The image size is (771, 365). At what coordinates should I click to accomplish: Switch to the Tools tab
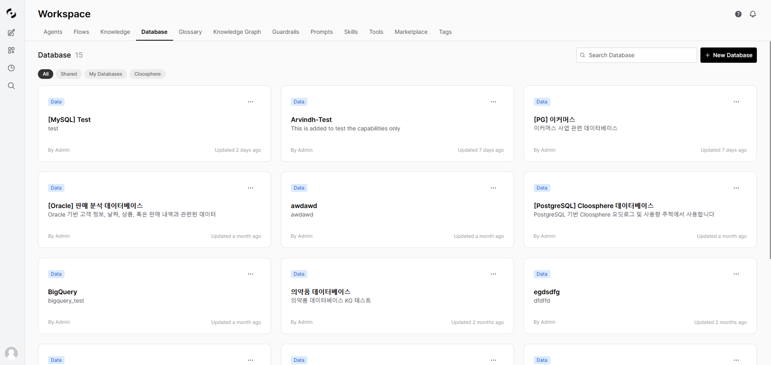pos(376,32)
